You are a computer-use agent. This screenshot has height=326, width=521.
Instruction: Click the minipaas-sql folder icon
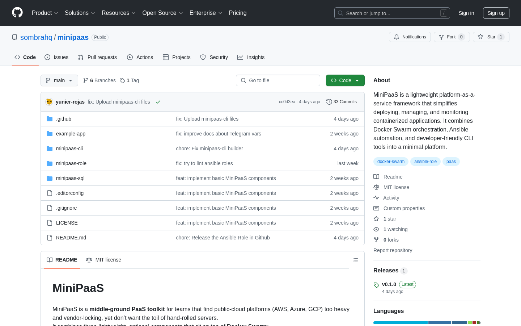coord(50,178)
